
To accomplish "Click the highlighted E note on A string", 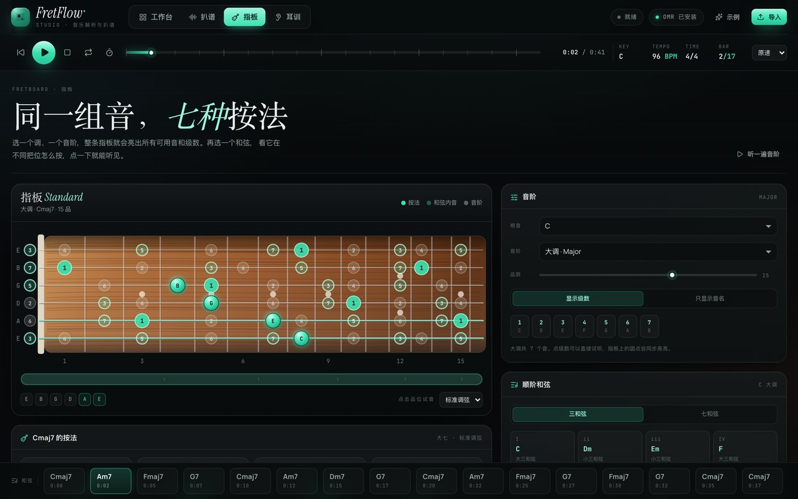I will pyautogui.click(x=272, y=321).
